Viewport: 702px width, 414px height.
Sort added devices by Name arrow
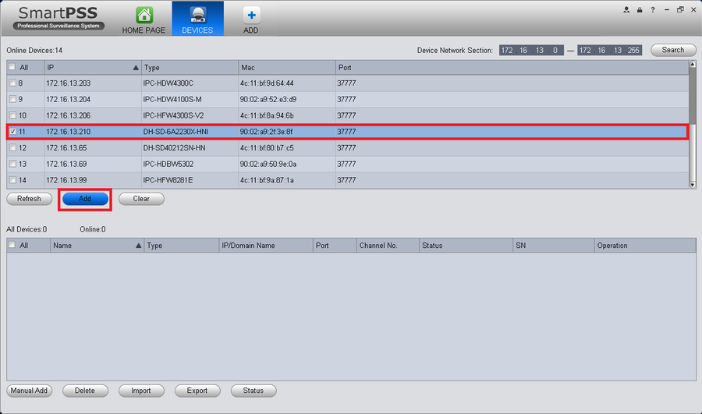(x=138, y=246)
